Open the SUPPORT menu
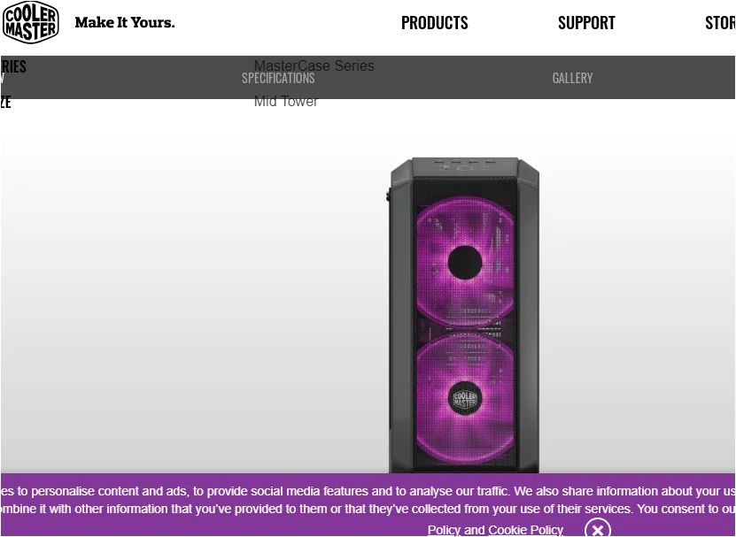This screenshot has height=537, width=736. 586,22
